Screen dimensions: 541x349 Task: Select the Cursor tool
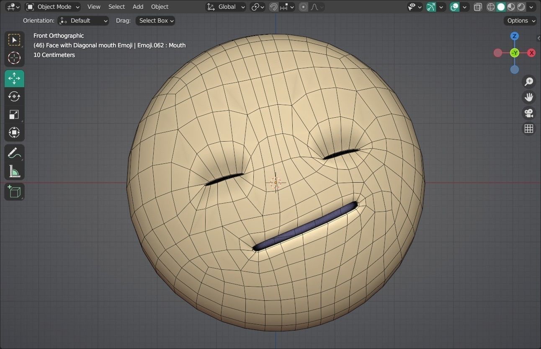tap(14, 58)
